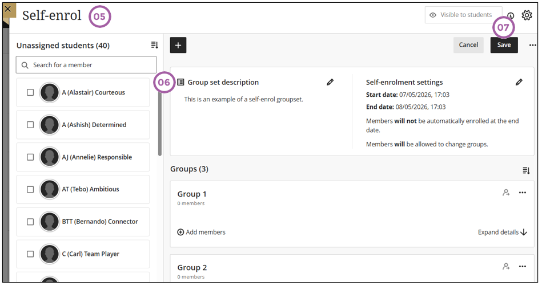The height and width of the screenshot is (286, 542).
Task: Click avatar of AJ (Annelie) Responsible
Action: pyautogui.click(x=50, y=157)
